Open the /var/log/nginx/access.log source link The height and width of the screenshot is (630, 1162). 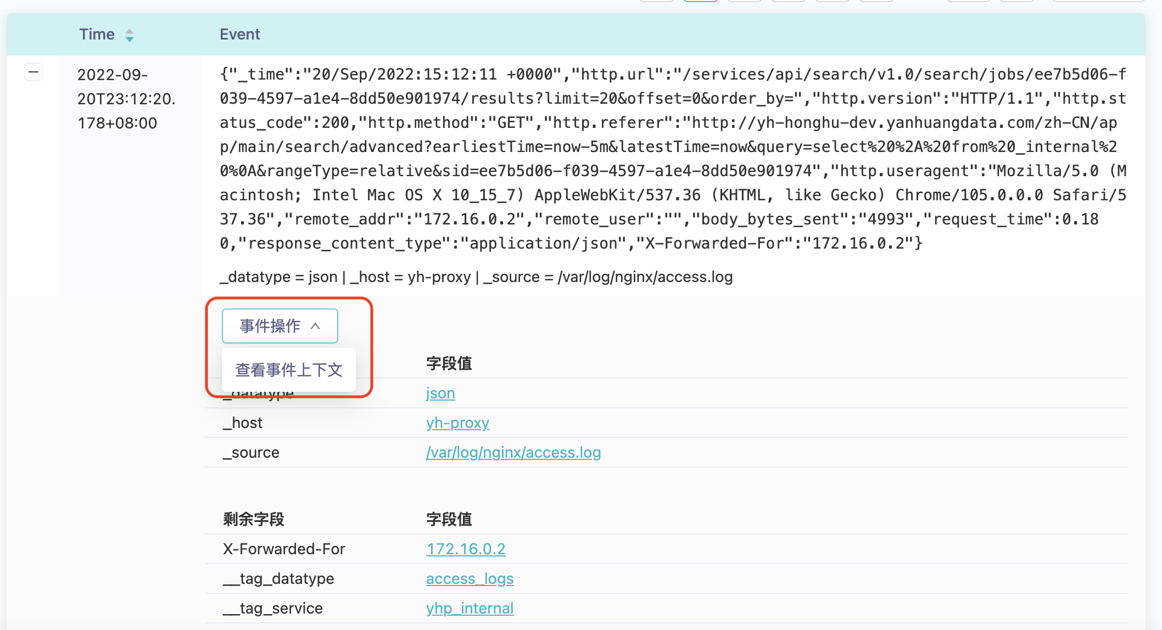pyautogui.click(x=513, y=452)
